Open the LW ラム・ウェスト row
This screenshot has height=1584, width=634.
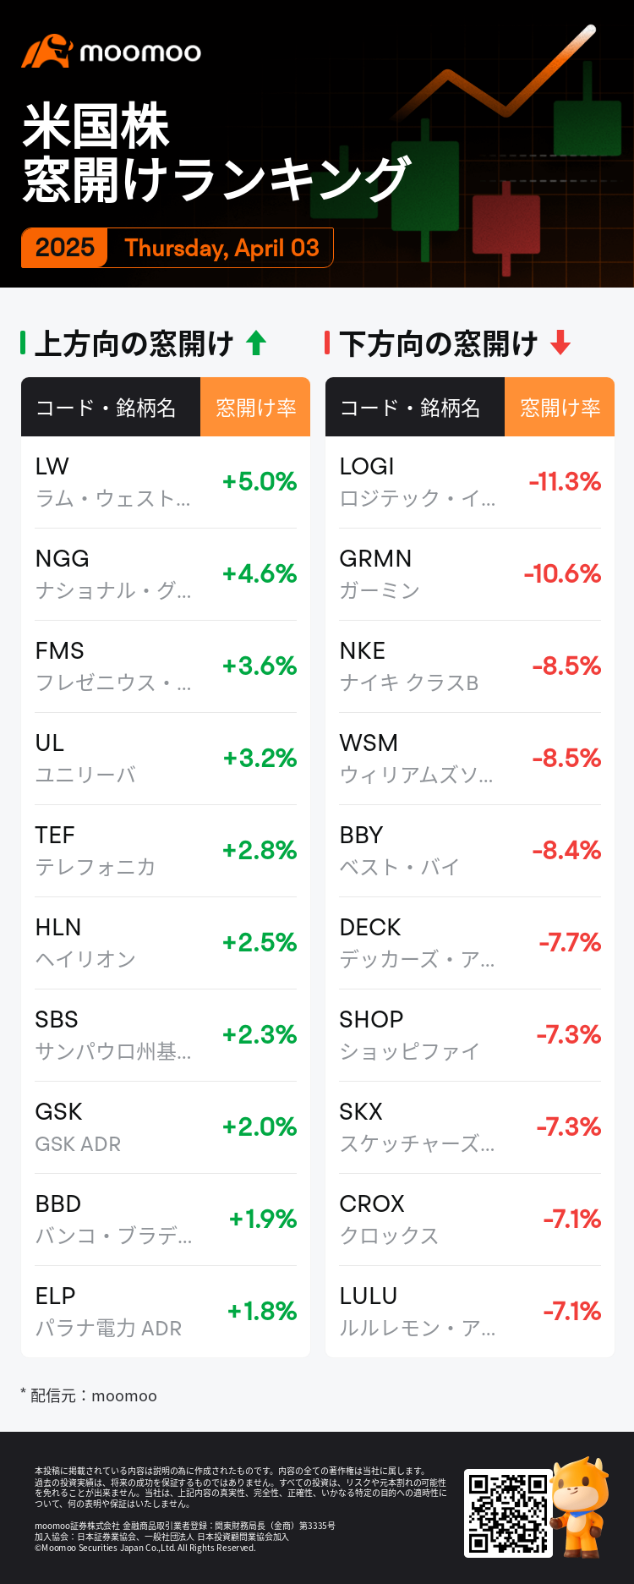click(166, 482)
